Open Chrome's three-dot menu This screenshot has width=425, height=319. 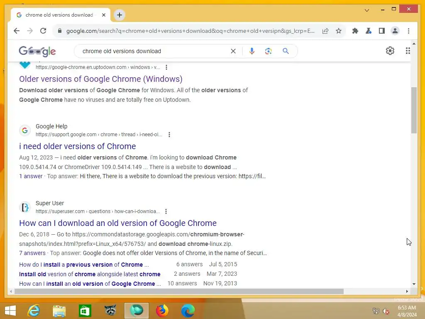[408, 31]
